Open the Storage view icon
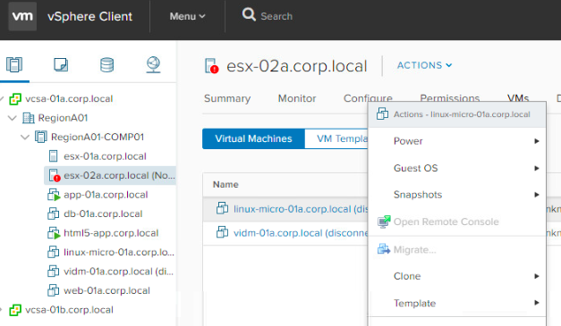Viewport: 561px width, 326px height. [x=107, y=64]
